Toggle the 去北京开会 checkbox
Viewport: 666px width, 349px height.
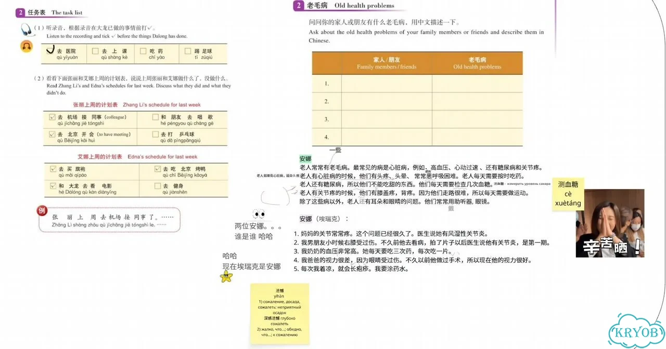point(52,134)
